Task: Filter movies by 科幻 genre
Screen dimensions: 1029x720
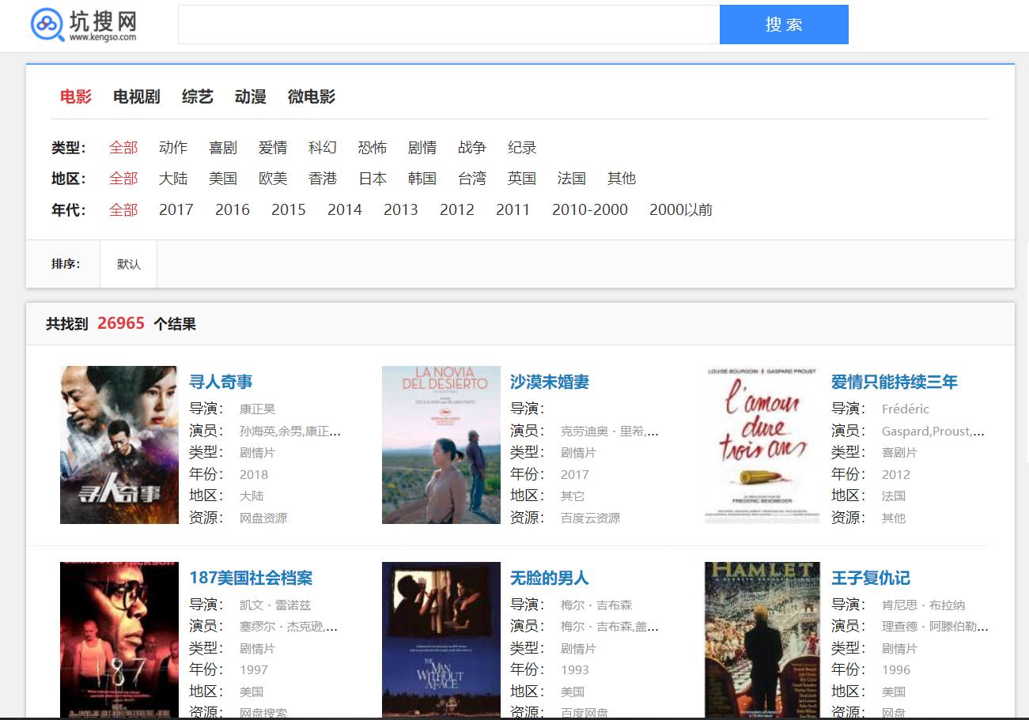Action: click(x=323, y=147)
